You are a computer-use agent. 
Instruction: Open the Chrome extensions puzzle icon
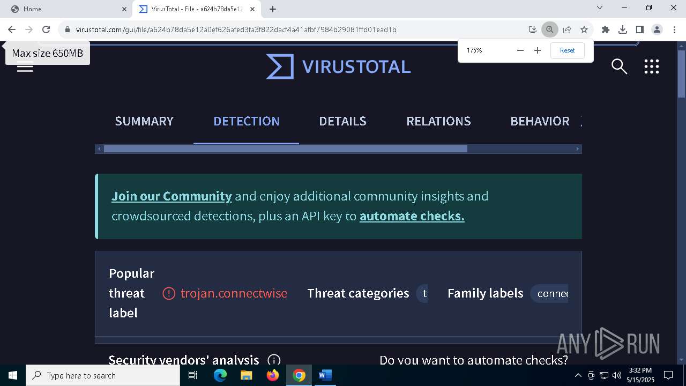click(606, 29)
